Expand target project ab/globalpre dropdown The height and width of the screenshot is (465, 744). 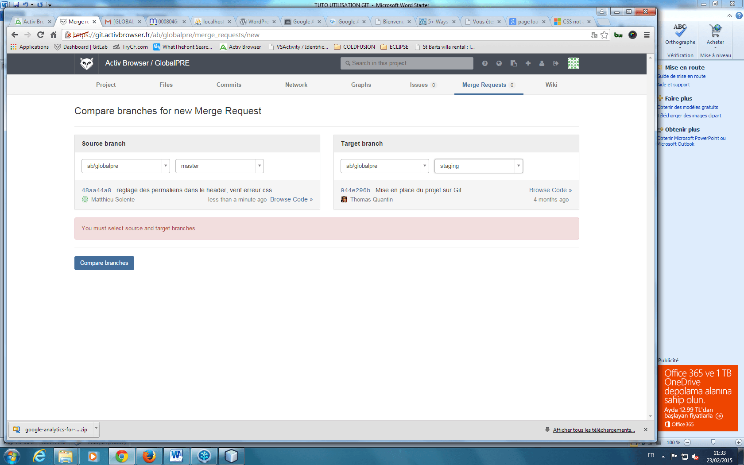[x=384, y=166]
